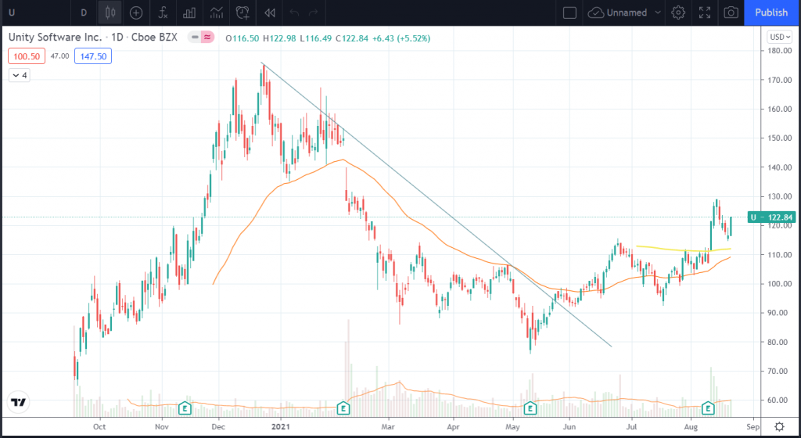Toggle the gray market status pill
This screenshot has width=801, height=438.
tap(195, 37)
